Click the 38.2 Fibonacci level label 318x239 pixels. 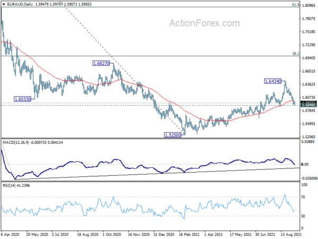[x=296, y=54]
